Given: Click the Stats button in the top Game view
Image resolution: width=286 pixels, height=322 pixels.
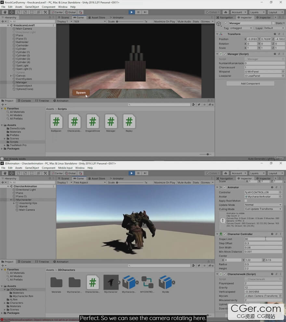Looking at the screenshot, I should (x=196, y=21).
